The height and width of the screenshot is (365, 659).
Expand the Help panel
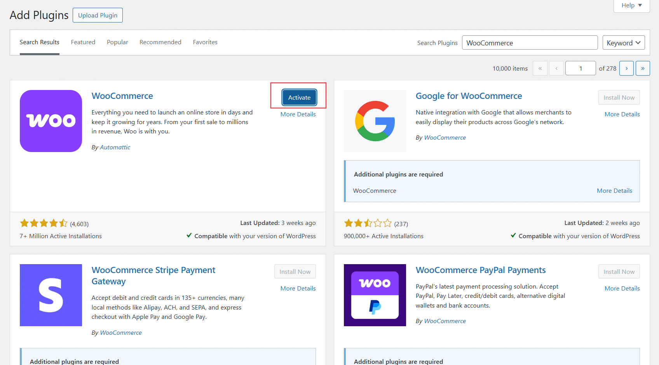coord(631,5)
